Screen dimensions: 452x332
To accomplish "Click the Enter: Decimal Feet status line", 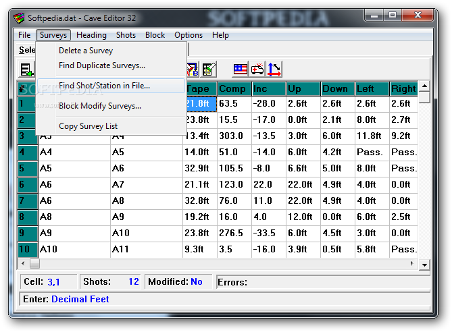I will coord(225,299).
